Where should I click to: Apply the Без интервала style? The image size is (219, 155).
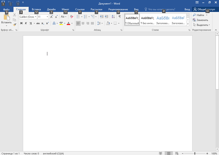148,20
